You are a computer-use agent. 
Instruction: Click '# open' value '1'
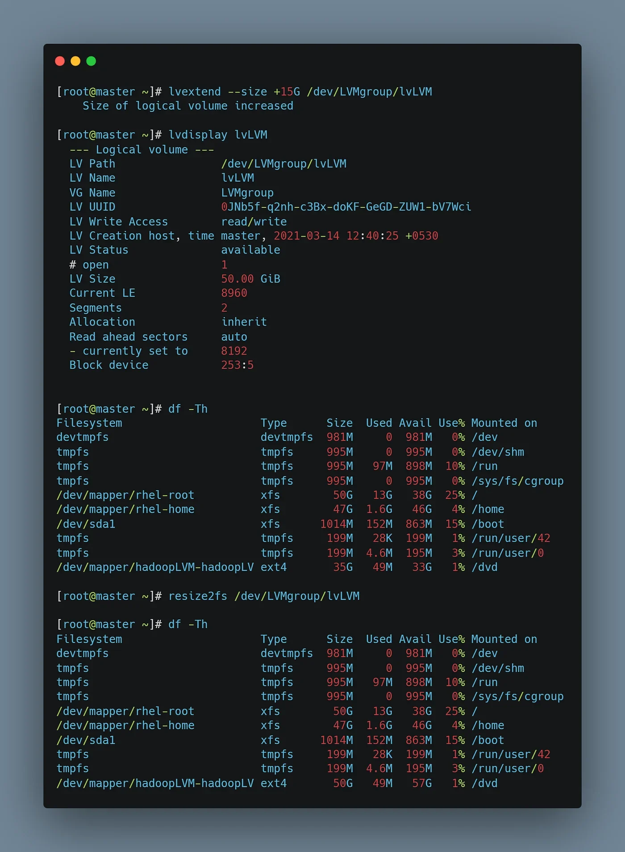point(225,265)
